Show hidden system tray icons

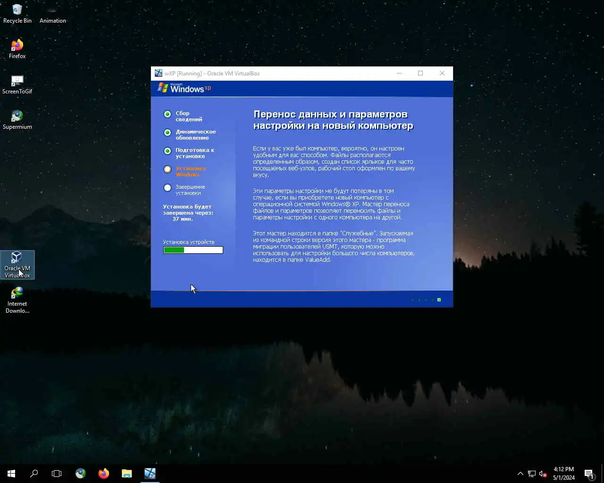520,474
